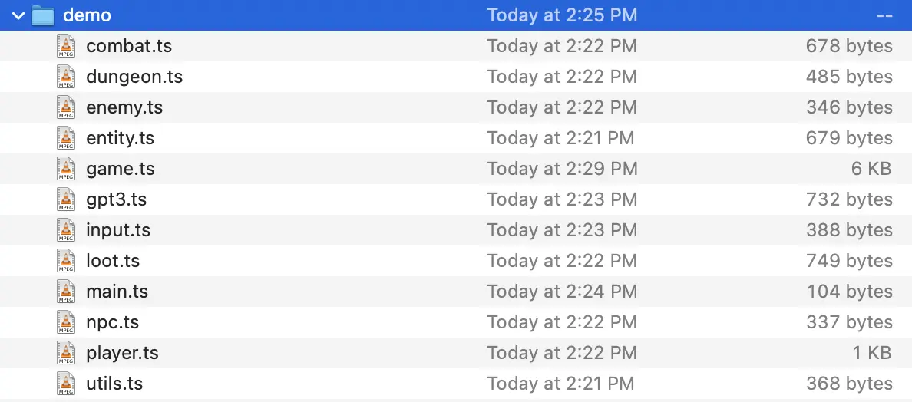
Task: Click the VLC icon beside enemy.ts
Action: coord(66,107)
